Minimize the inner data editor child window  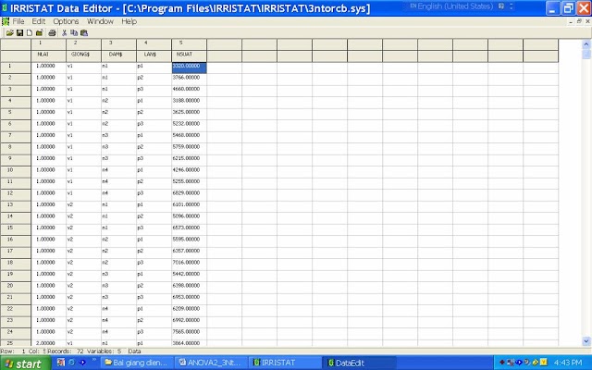click(x=571, y=21)
